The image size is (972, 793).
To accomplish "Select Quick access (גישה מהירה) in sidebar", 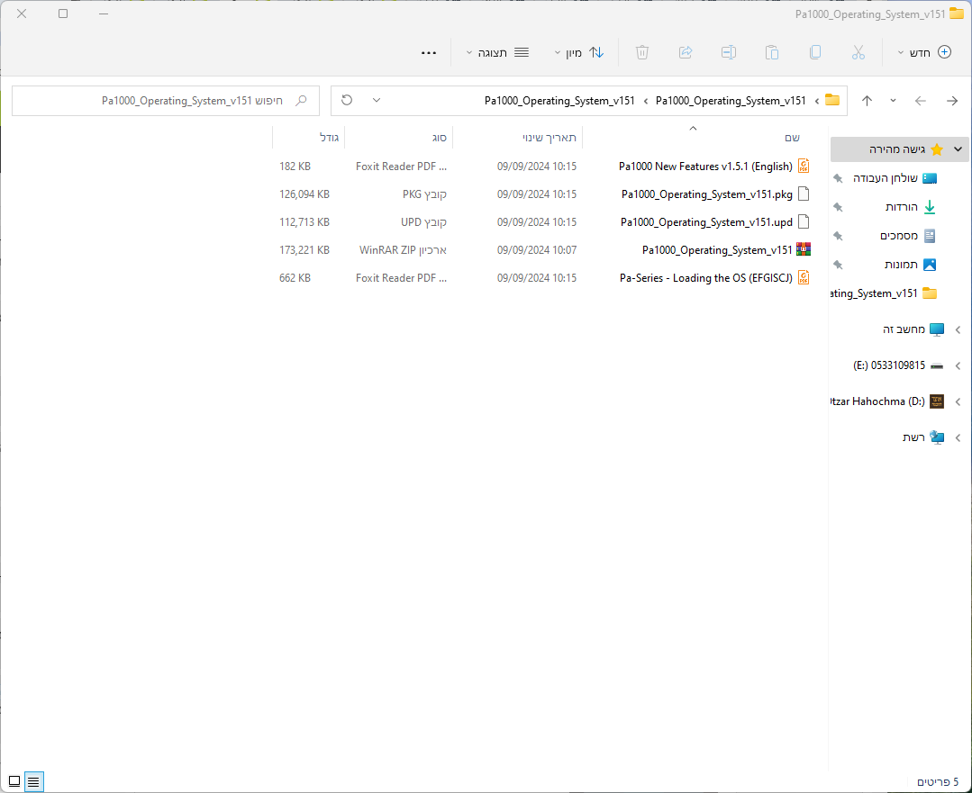I will 897,149.
